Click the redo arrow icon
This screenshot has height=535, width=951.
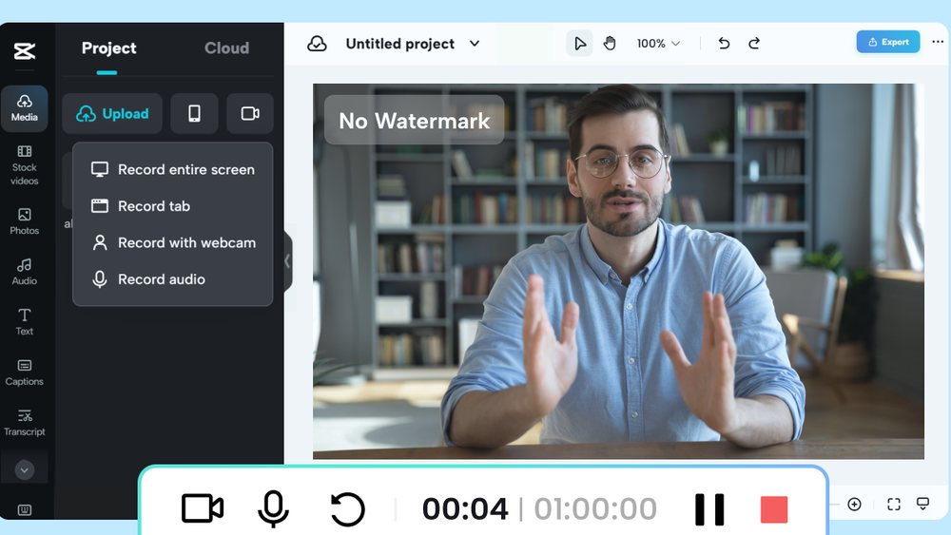point(754,43)
